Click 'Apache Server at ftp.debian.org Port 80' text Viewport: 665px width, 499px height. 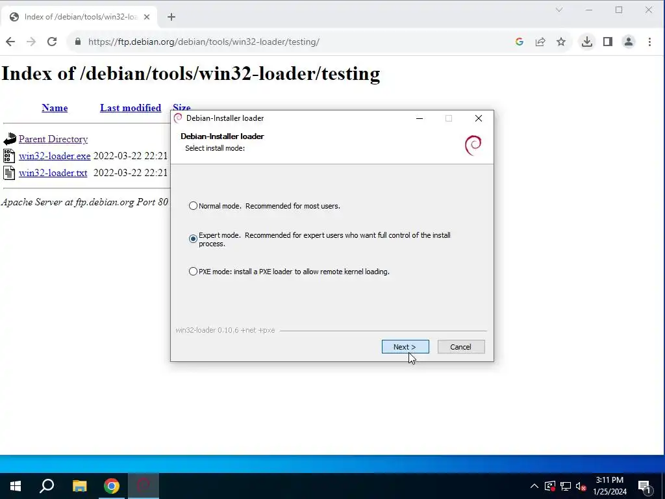pos(85,202)
